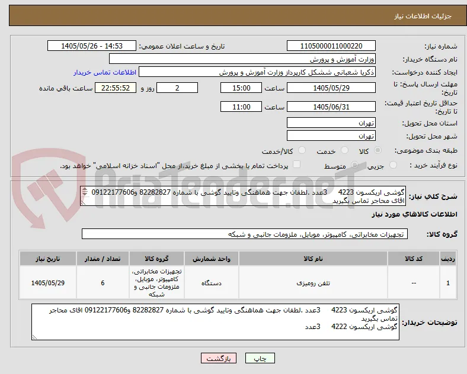Click label تاریخ و ساعت اعلان عمومی

coord(182,46)
